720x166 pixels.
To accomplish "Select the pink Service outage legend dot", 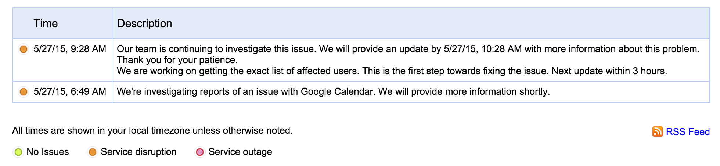I will click(x=200, y=152).
